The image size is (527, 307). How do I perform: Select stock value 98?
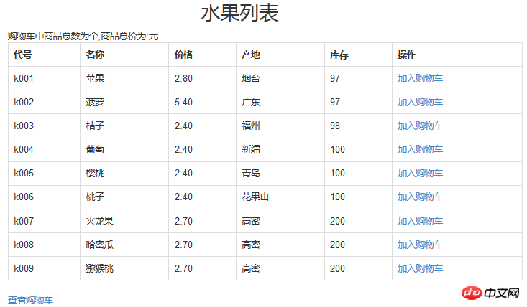pos(335,126)
